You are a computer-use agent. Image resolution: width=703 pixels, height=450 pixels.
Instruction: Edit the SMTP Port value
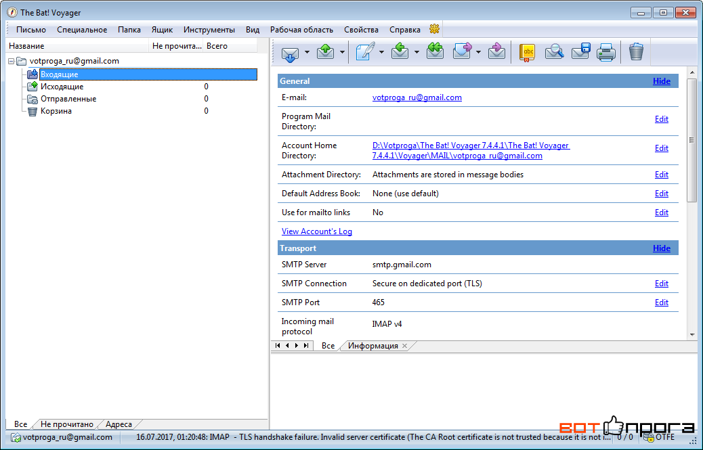pyautogui.click(x=661, y=302)
